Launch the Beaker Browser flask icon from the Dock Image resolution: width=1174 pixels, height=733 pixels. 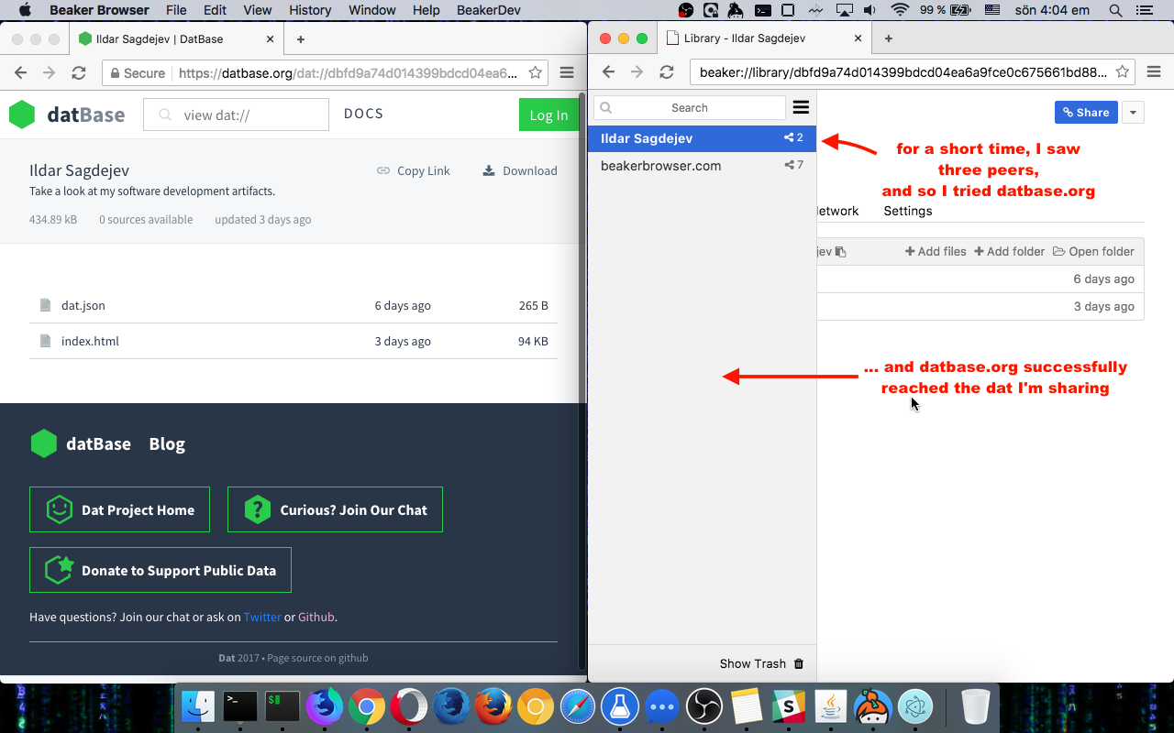(x=619, y=706)
